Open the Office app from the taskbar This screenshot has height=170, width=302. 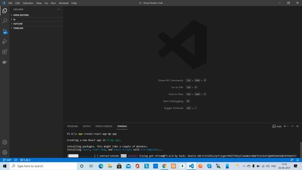pos(137,166)
